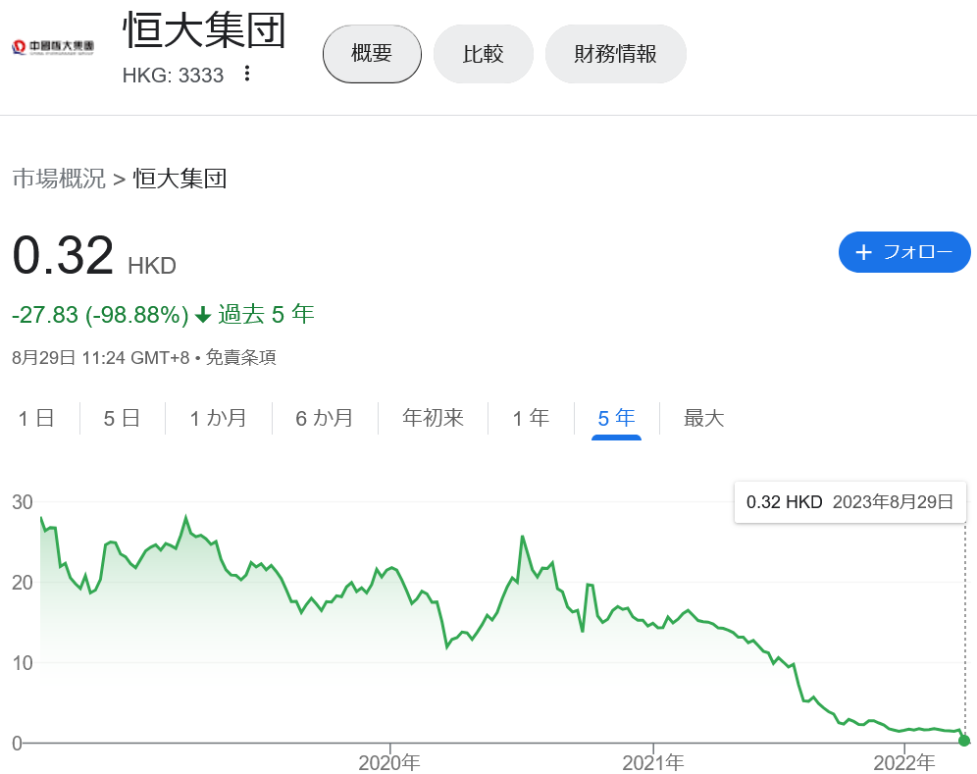Screen dimensions: 977x774
Task: Click the 過去 5 年 period label
Action: (266, 314)
